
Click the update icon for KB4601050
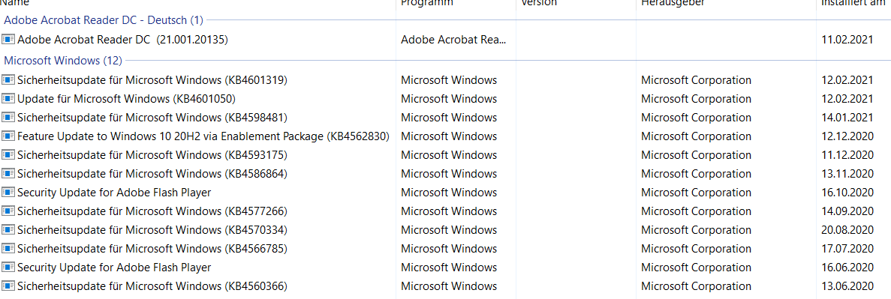[8, 99]
